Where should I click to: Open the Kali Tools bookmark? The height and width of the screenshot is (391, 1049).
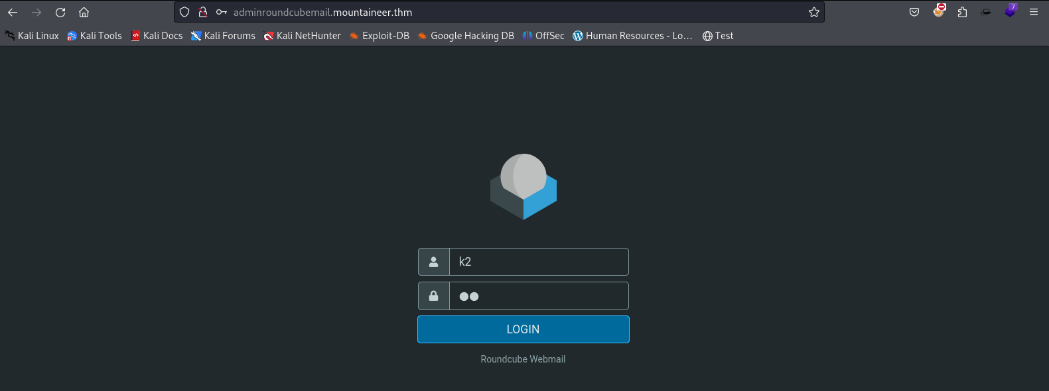pos(94,36)
